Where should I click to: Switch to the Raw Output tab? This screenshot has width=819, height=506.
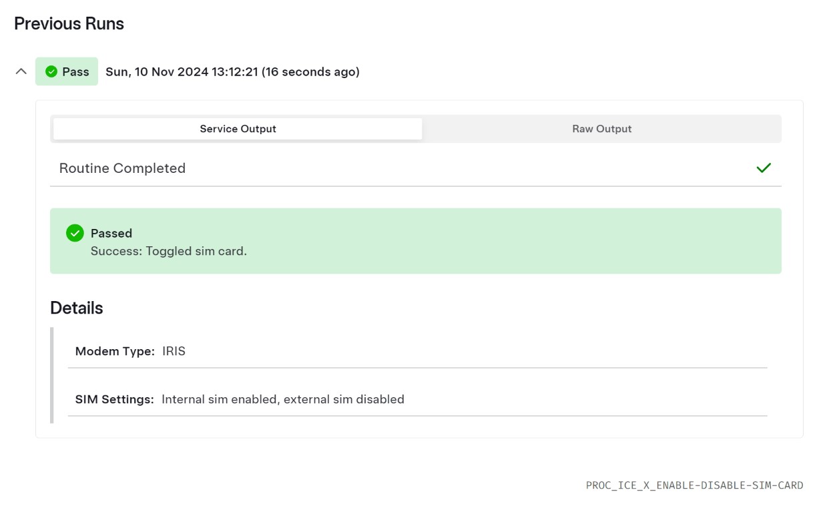click(x=601, y=129)
